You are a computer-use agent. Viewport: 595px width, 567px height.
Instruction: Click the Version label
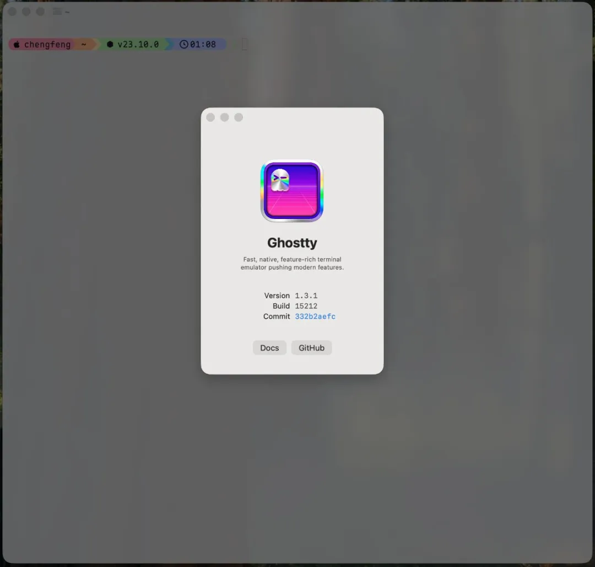(277, 296)
